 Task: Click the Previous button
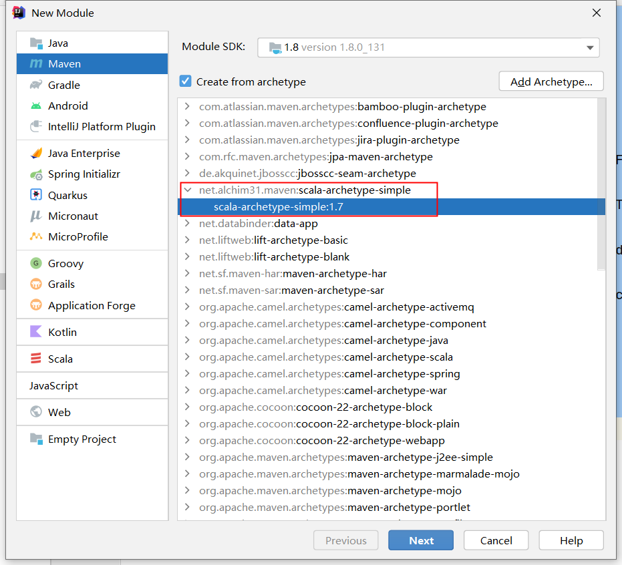346,540
